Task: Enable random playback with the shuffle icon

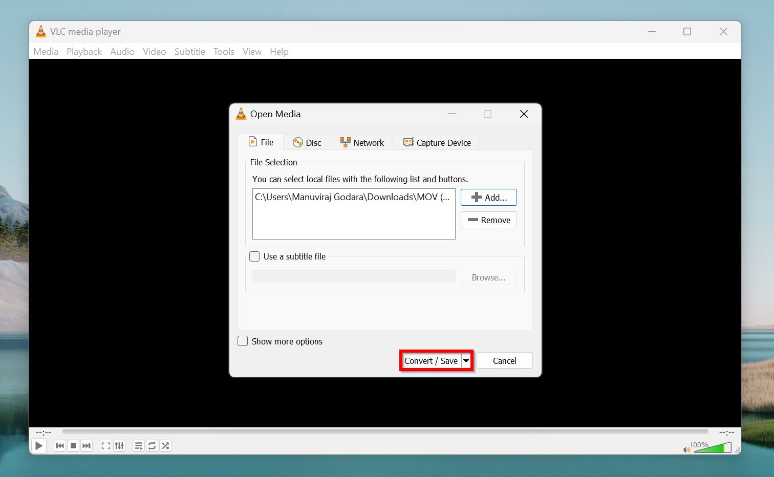Action: pyautogui.click(x=165, y=446)
